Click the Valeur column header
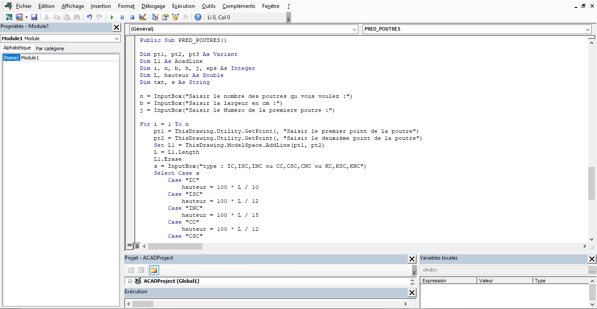 505,281
